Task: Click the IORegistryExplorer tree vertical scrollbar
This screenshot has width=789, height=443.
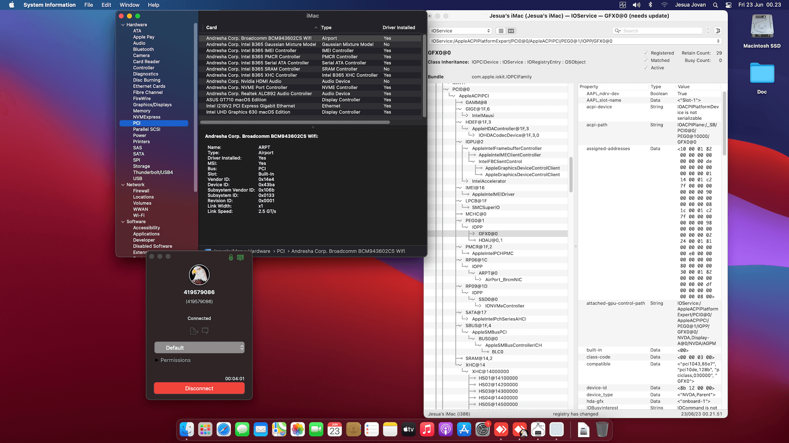Action: (x=571, y=174)
